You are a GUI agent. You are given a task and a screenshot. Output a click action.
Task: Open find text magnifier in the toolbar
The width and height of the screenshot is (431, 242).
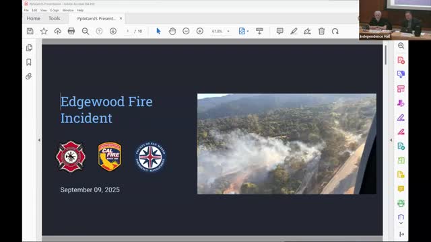[86, 32]
